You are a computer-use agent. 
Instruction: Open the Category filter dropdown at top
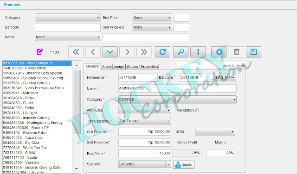pos(68,18)
